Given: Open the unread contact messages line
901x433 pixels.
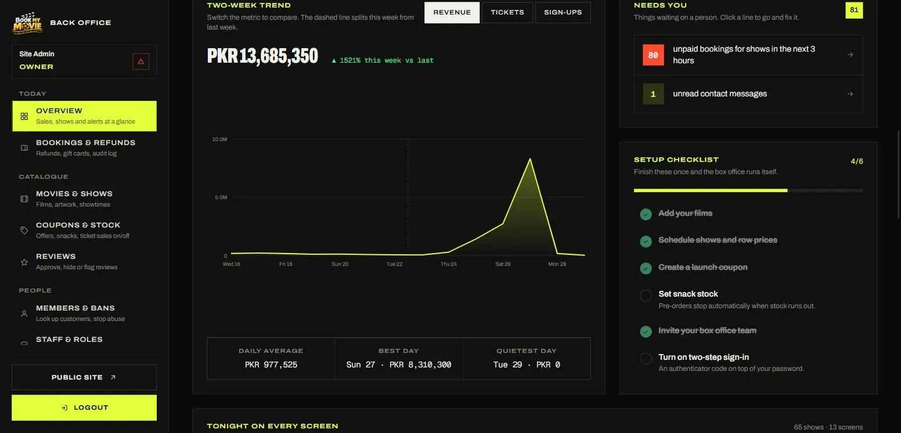Looking at the screenshot, I should [748, 94].
